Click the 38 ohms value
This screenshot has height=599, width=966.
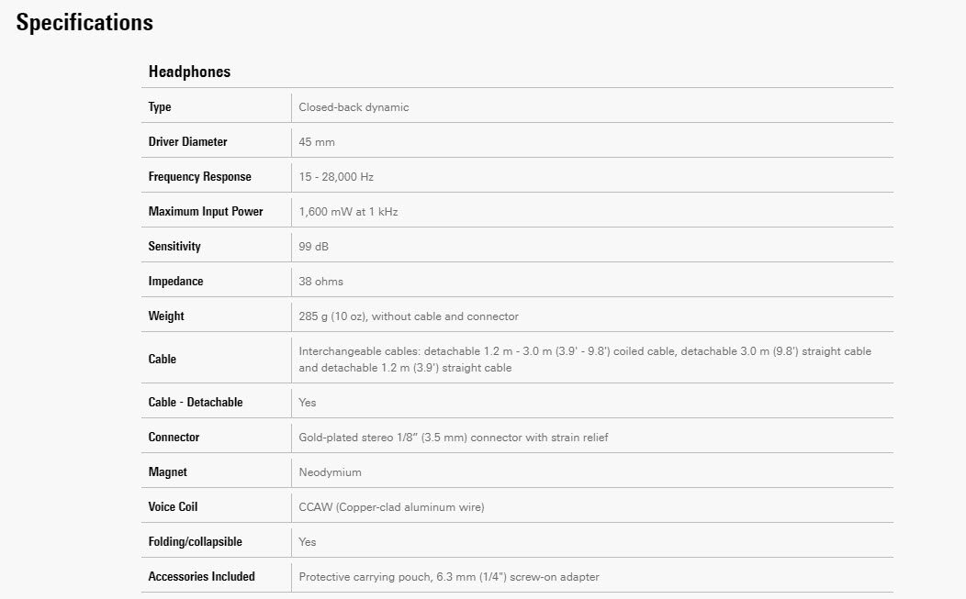(x=320, y=282)
